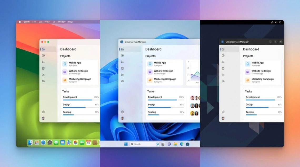Open Website Redesign project in macOS window
The height and width of the screenshot is (167, 300).
(x=79, y=72)
